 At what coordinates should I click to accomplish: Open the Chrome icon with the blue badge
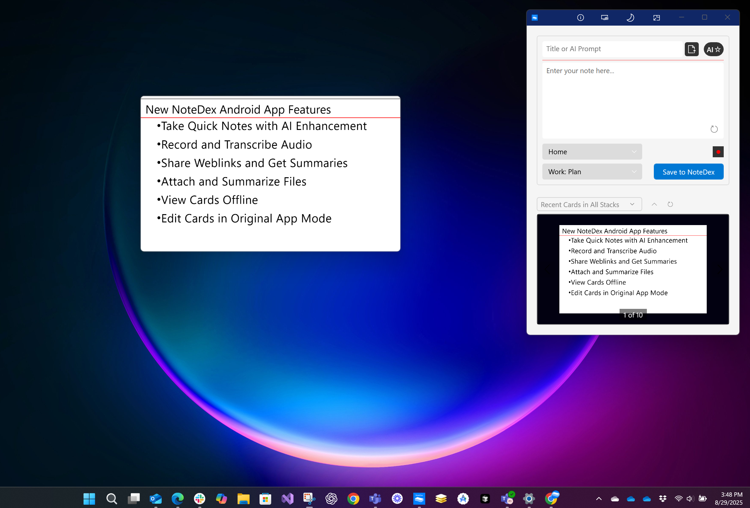[552, 498]
